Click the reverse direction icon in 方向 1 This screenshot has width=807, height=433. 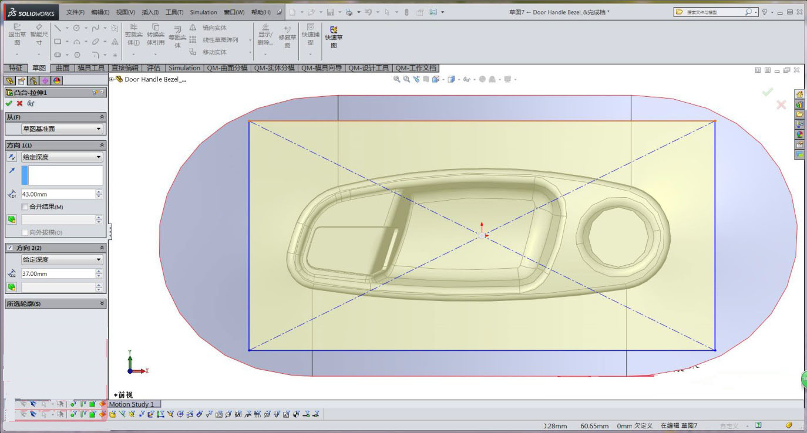pos(12,157)
